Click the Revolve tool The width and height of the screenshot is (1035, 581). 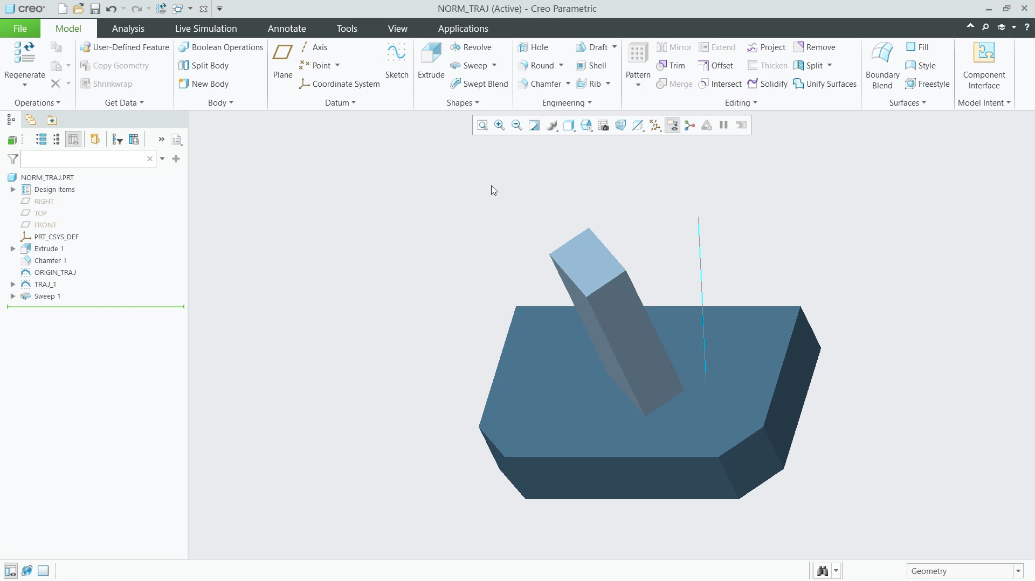[x=471, y=47]
